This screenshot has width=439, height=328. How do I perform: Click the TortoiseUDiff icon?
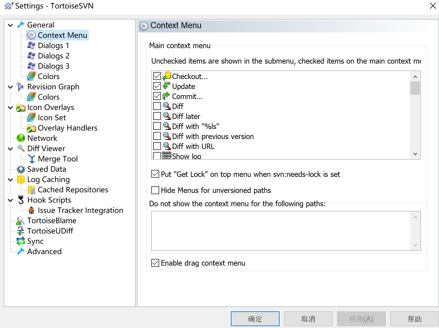[x=20, y=231]
